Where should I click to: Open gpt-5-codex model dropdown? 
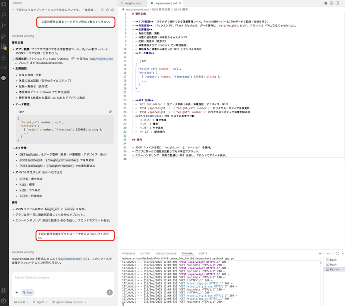(69, 302)
